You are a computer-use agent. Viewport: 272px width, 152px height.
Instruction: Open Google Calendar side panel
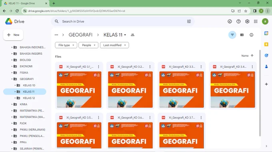266,33
